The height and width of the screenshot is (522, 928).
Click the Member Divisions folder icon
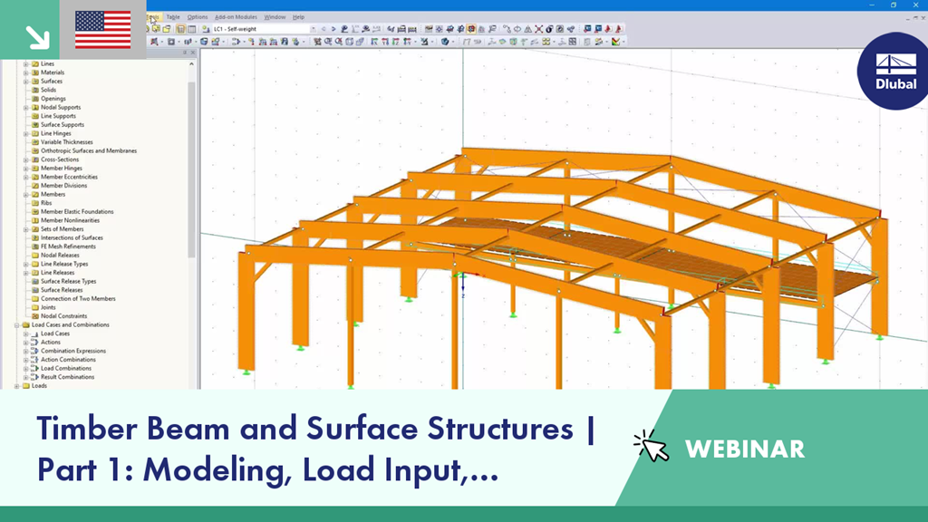click(35, 186)
